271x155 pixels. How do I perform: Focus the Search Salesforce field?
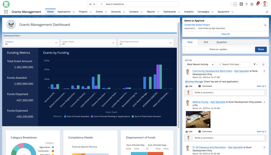point(138,4)
